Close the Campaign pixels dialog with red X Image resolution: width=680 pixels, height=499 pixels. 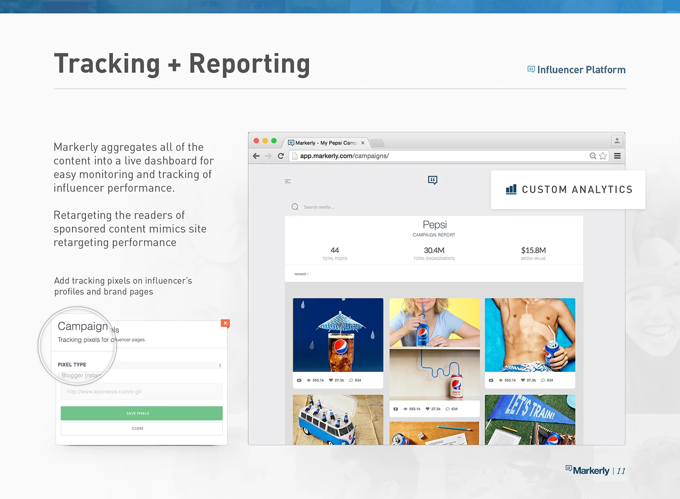(x=226, y=323)
